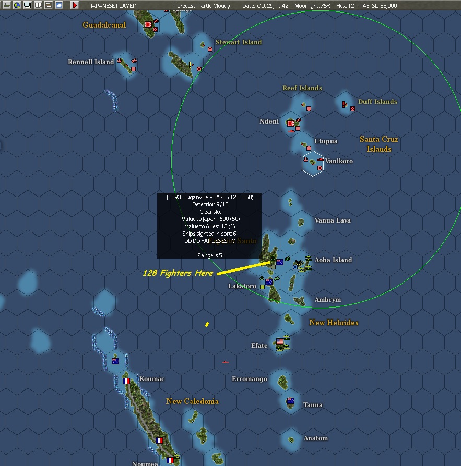
Task: Click the red End Turn arrow
Action: coord(75,5)
